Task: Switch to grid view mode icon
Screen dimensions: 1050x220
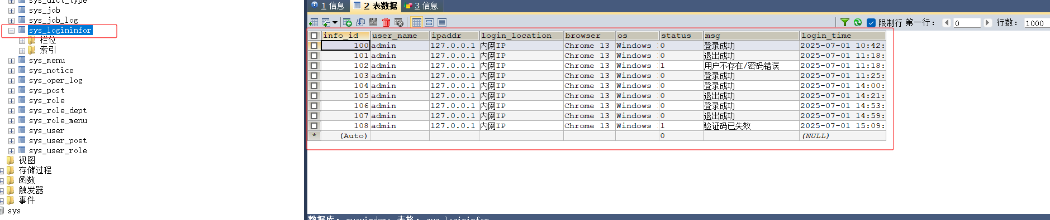Action: point(416,22)
